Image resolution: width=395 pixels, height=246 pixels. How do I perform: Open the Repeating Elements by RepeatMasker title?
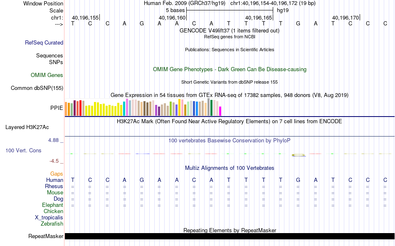click(x=230, y=230)
